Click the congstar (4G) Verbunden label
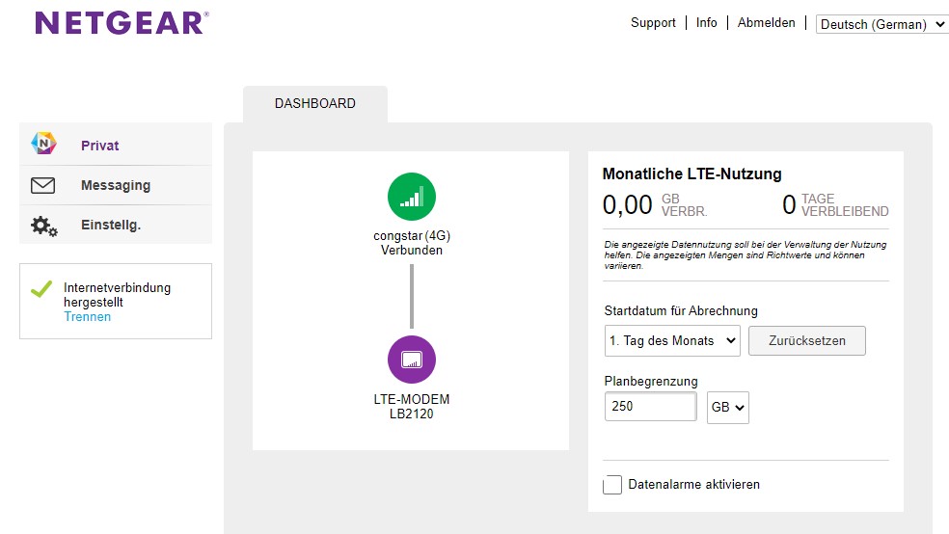Screen dimensions: 949x534 [x=412, y=243]
